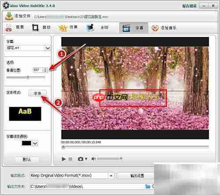Image resolution: width=220 pixels, height=195 pixels.
Task: Click the video preview image
Action: [135, 88]
